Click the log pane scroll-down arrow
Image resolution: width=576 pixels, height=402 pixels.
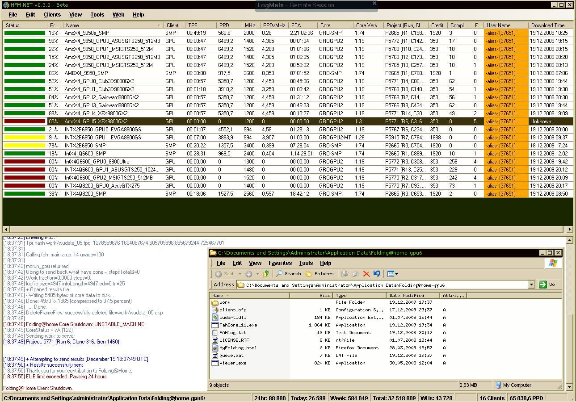click(x=569, y=387)
